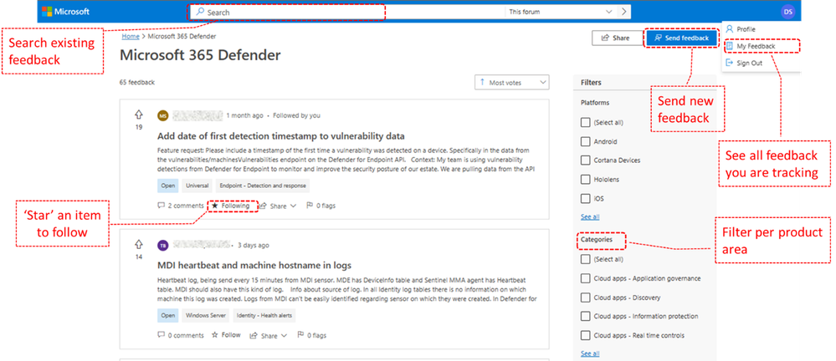Viewport: 836px width, 361px height.
Task: Flag the timestamp vulnerability feedback
Action: 321,206
